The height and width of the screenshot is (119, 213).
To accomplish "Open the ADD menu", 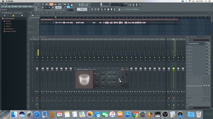I will click(x=9, y=7).
